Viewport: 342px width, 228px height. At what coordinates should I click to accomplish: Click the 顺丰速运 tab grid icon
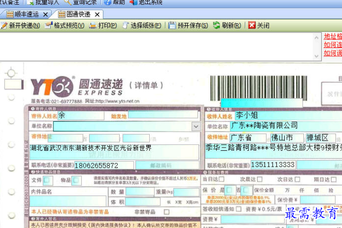click(x=10, y=15)
